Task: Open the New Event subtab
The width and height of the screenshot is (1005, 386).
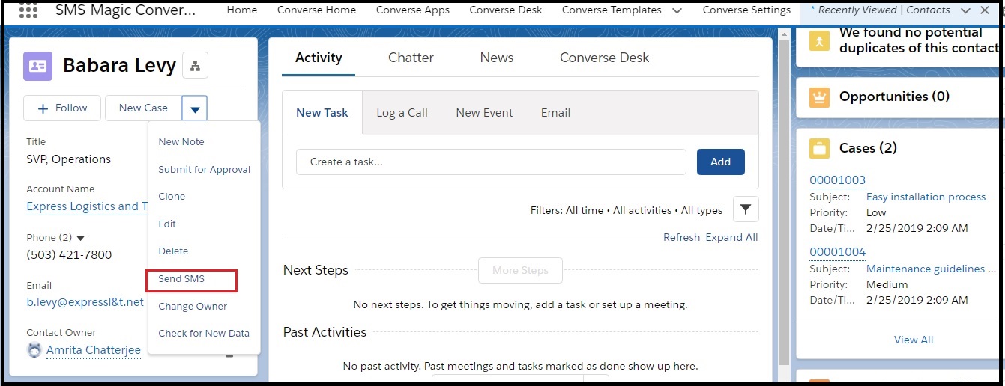Action: point(484,113)
